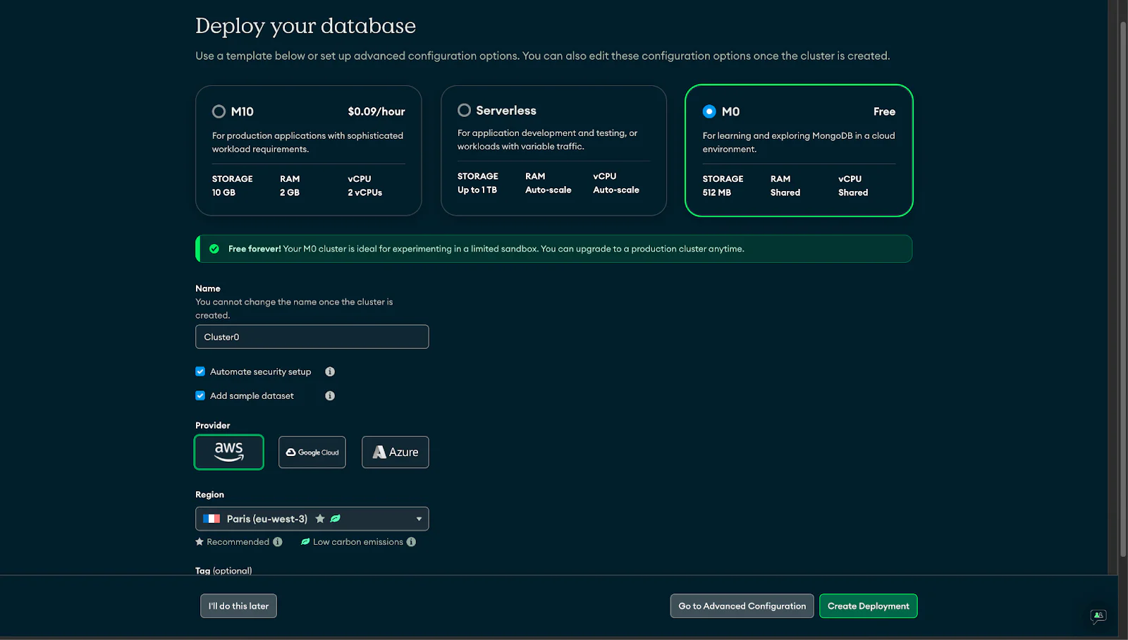The width and height of the screenshot is (1128, 640).
Task: Click the $0.09/hour price text
Action: pyautogui.click(x=376, y=111)
